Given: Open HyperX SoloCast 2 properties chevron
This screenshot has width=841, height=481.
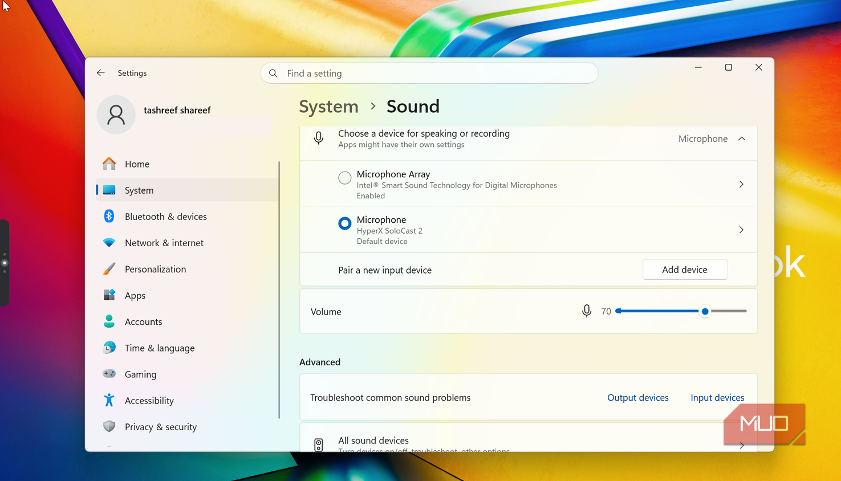Looking at the screenshot, I should (x=741, y=230).
